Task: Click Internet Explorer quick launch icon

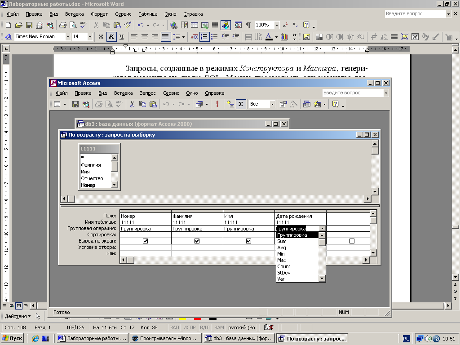Action: click(35, 338)
